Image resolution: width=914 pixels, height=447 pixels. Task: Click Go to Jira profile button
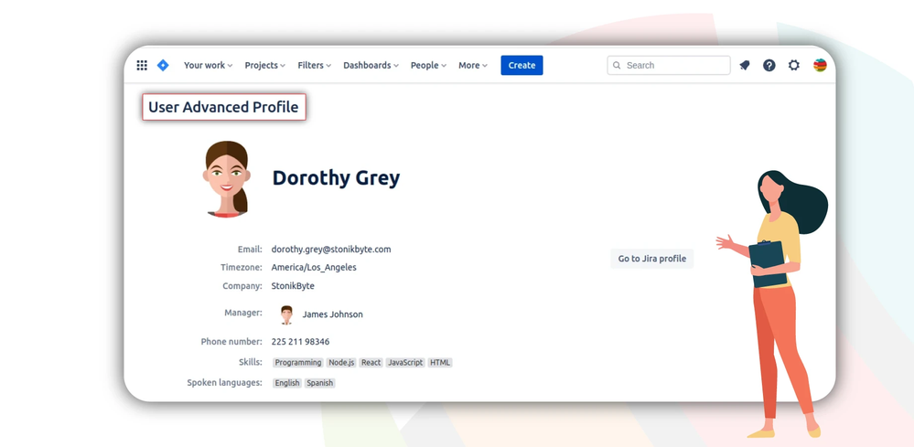tap(651, 259)
